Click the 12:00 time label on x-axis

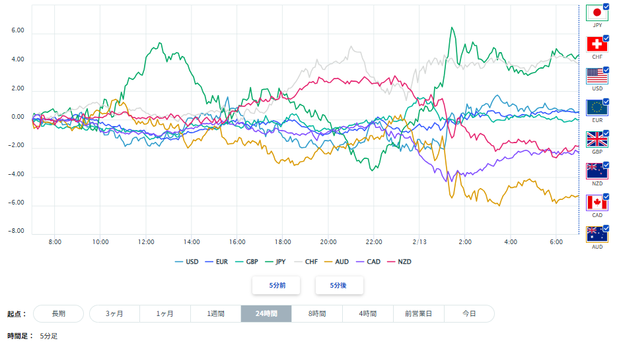coord(146,242)
